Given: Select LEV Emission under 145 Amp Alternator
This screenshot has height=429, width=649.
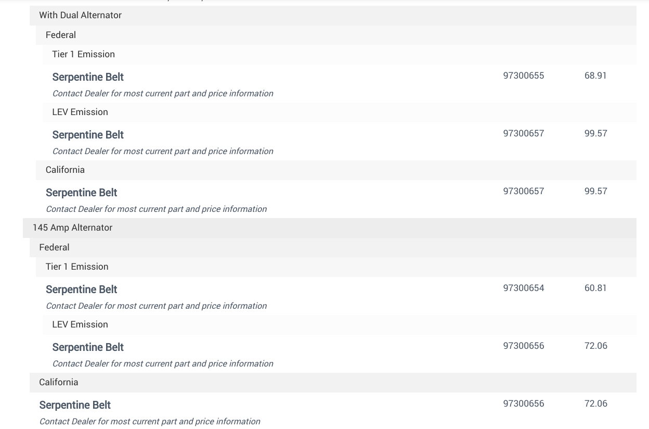Looking at the screenshot, I should (80, 324).
